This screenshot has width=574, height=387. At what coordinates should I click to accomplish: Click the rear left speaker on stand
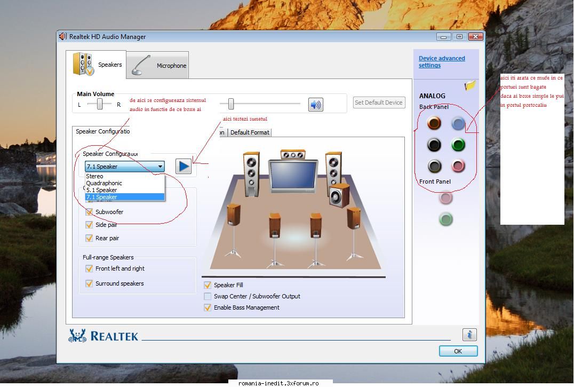pos(275,240)
